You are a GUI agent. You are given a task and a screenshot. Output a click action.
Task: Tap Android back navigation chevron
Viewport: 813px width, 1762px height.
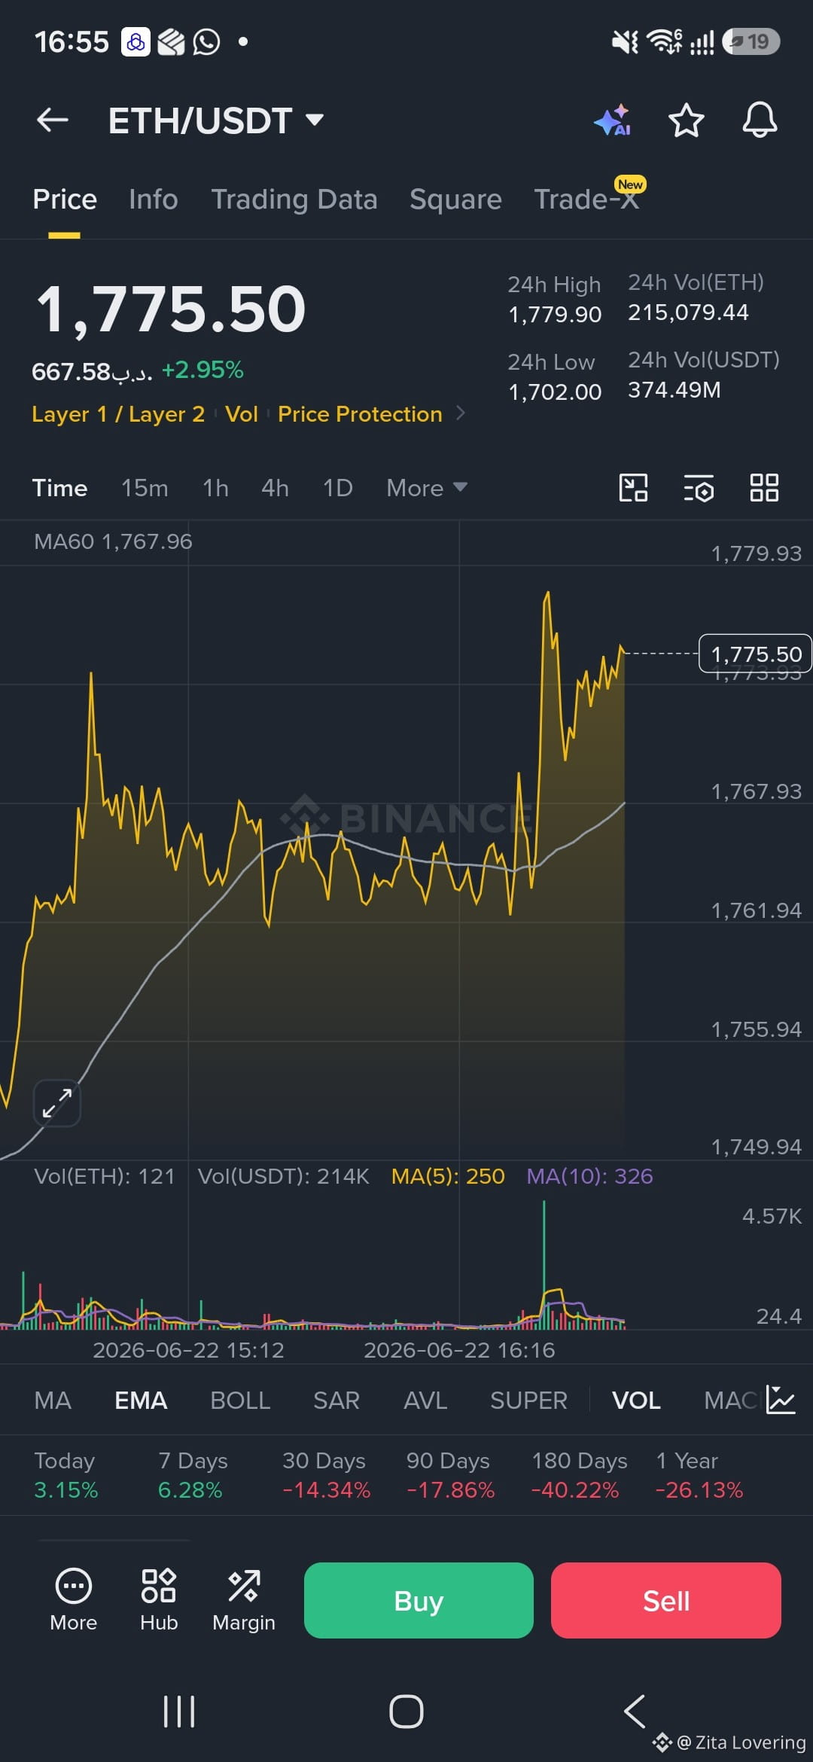coord(635,1712)
